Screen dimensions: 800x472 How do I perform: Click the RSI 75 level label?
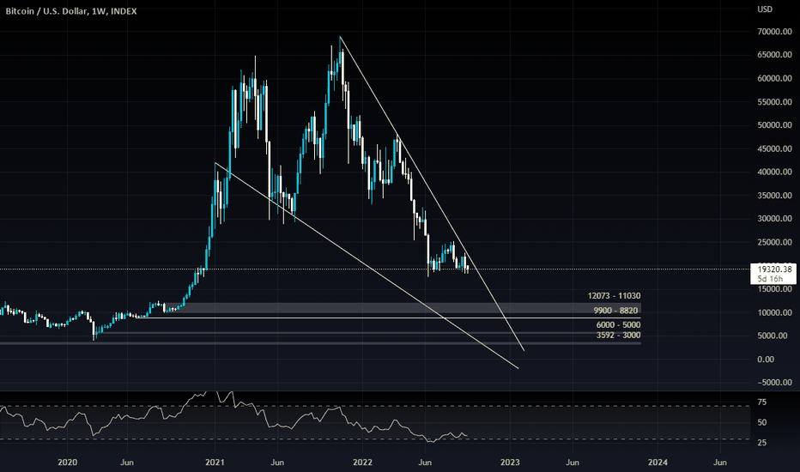click(x=761, y=402)
